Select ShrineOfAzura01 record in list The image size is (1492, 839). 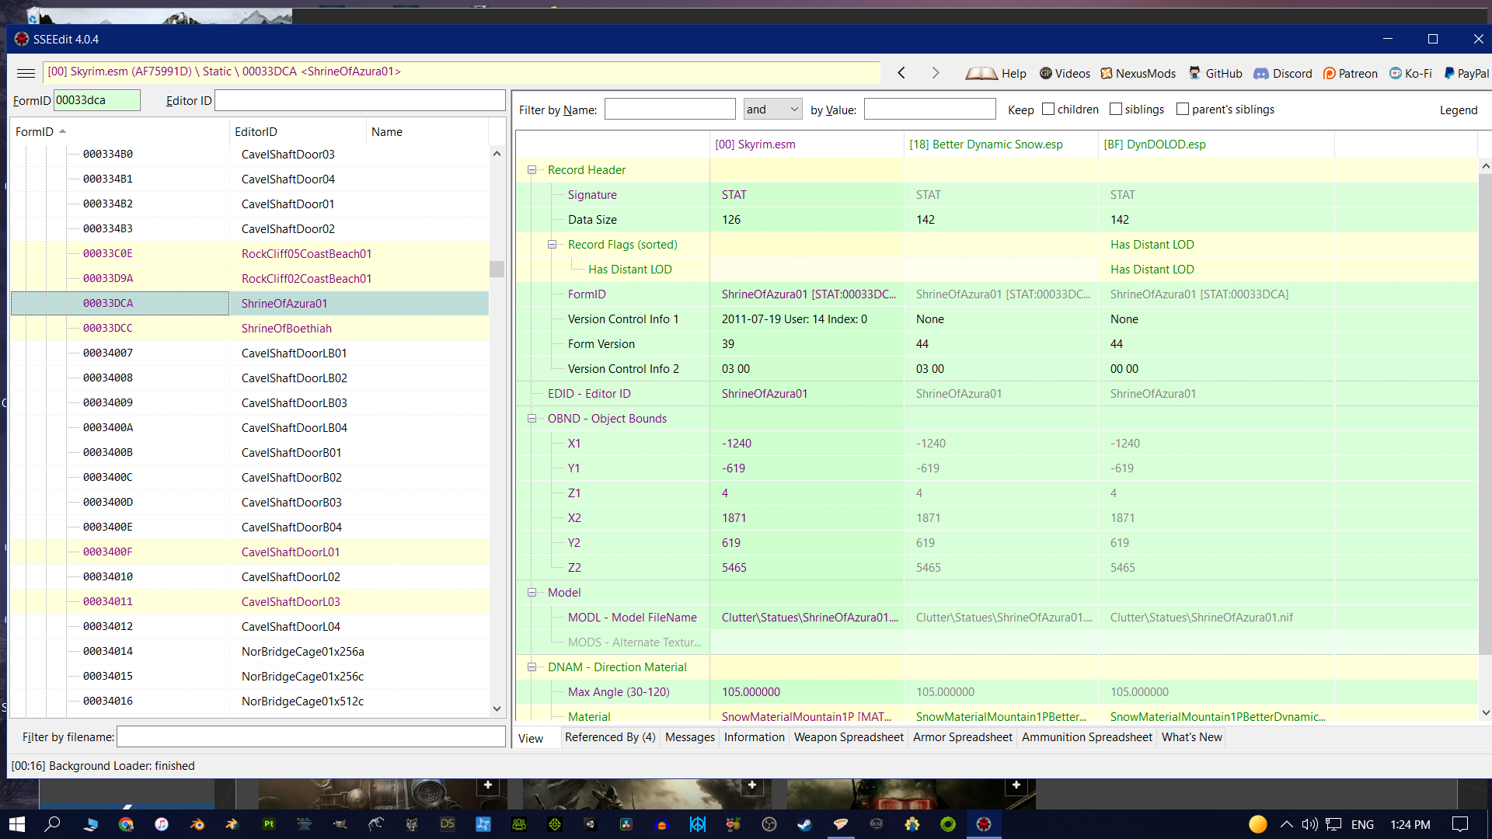pos(283,302)
